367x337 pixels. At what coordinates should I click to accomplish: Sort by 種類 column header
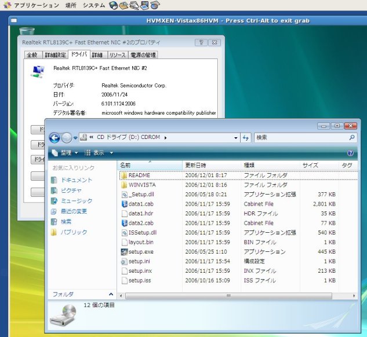pos(271,165)
